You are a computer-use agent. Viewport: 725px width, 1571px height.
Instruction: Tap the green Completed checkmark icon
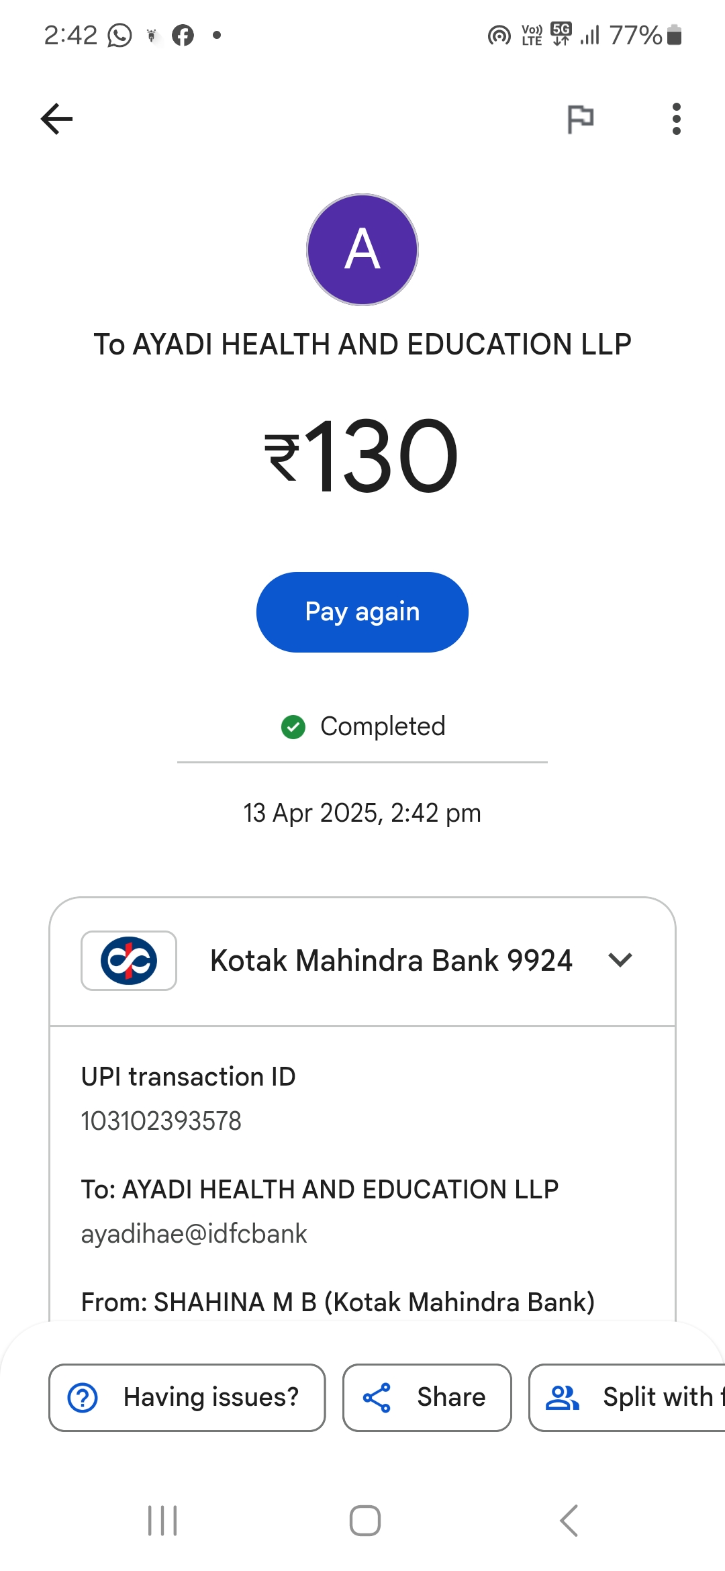coord(293,726)
